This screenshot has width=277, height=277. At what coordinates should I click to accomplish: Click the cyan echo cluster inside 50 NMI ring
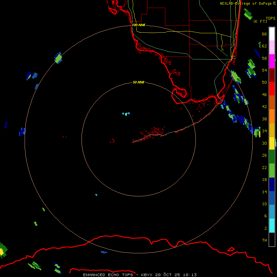[x=126, y=114]
